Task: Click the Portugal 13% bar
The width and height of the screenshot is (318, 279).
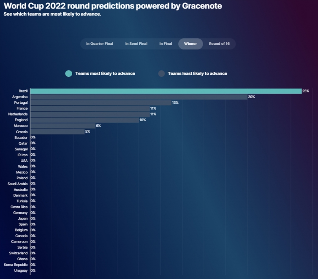Action: tap(101, 103)
